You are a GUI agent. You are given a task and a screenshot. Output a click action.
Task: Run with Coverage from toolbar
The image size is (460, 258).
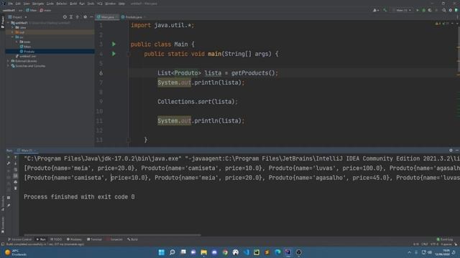pyautogui.click(x=430, y=10)
